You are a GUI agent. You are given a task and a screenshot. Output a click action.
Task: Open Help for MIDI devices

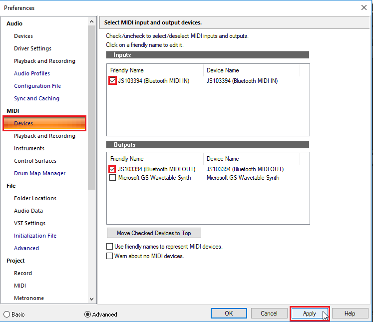[x=350, y=314]
